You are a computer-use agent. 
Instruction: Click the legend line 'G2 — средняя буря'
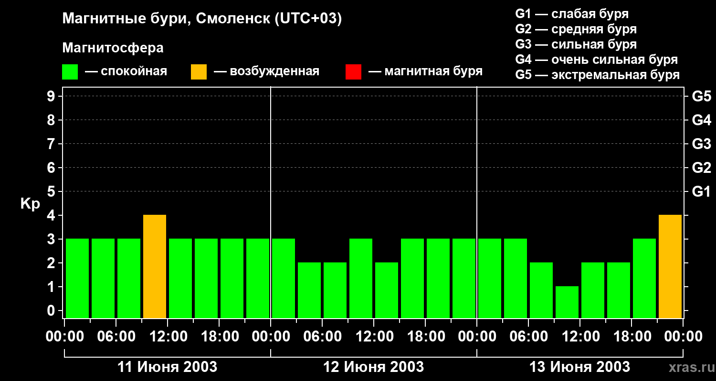576,29
